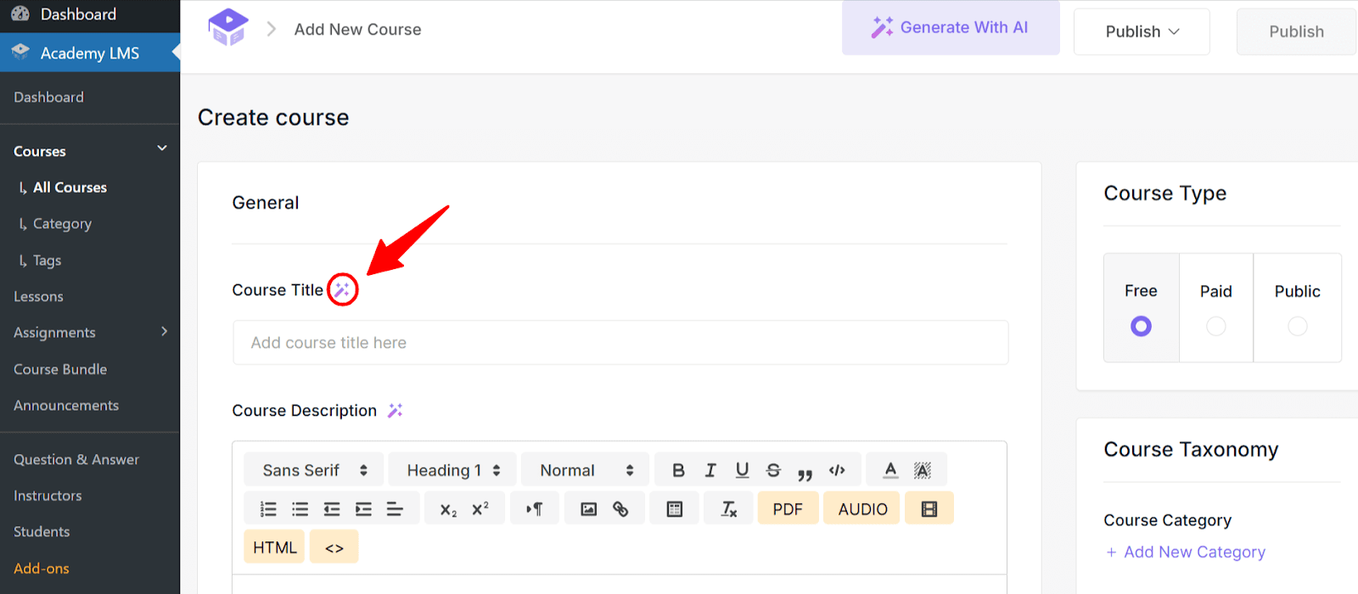
Task: Insert a table into the description
Action: click(x=675, y=509)
